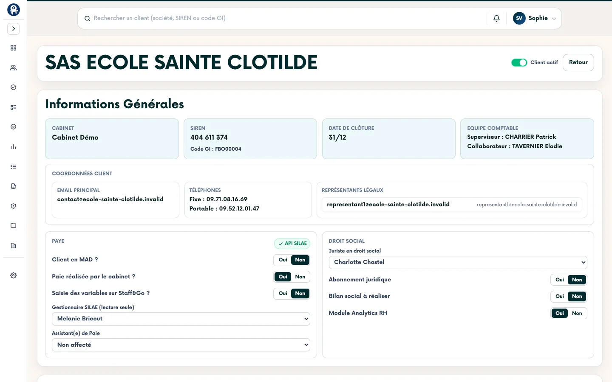Open the shield alert icon
The width and height of the screenshot is (612, 382).
(14, 206)
